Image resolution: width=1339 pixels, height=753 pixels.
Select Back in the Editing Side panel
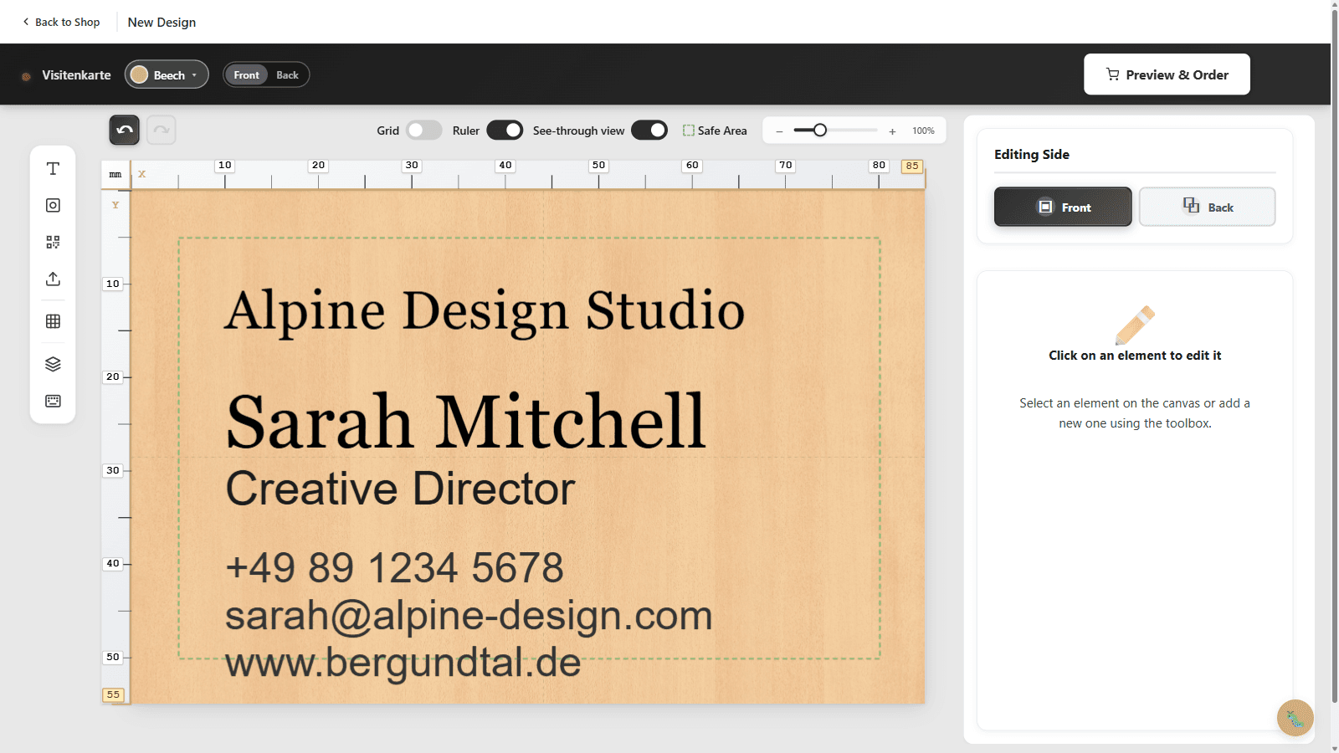(x=1207, y=207)
